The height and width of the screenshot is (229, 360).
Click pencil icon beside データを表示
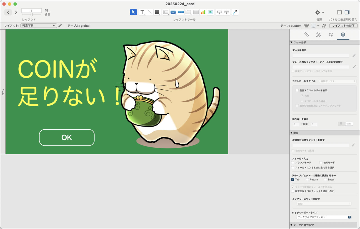click(x=354, y=55)
